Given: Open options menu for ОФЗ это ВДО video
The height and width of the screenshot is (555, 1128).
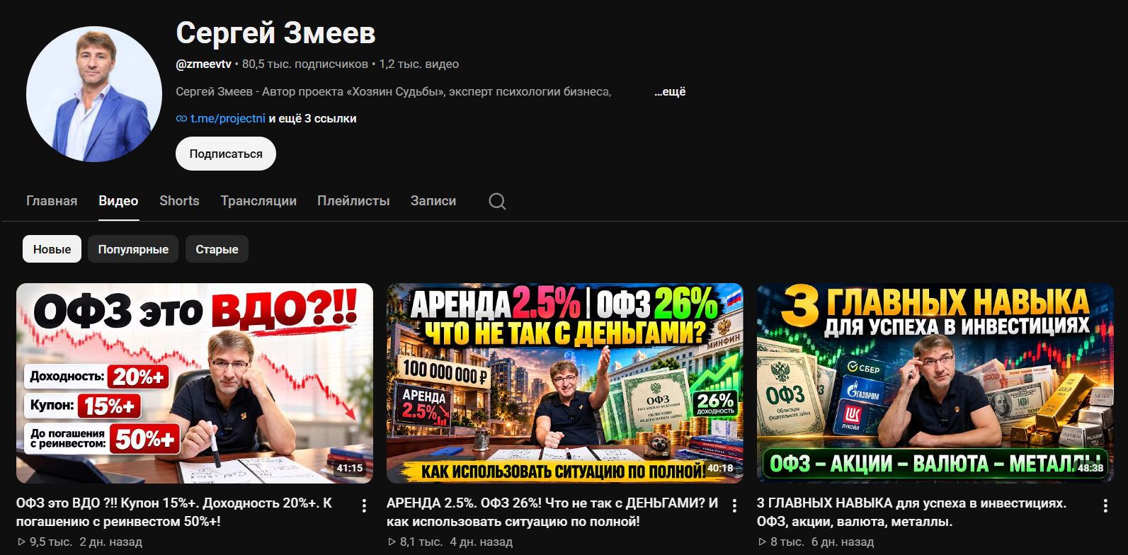Looking at the screenshot, I should [x=364, y=505].
